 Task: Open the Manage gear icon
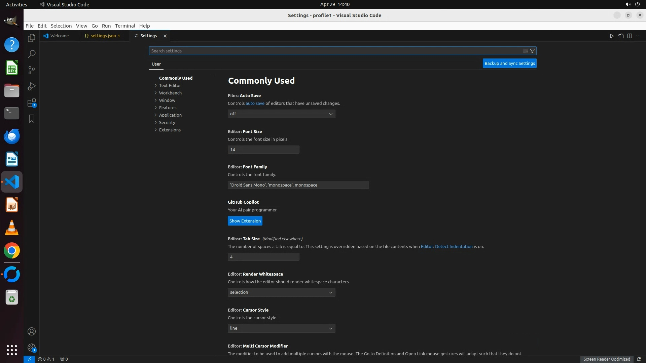pos(31,347)
